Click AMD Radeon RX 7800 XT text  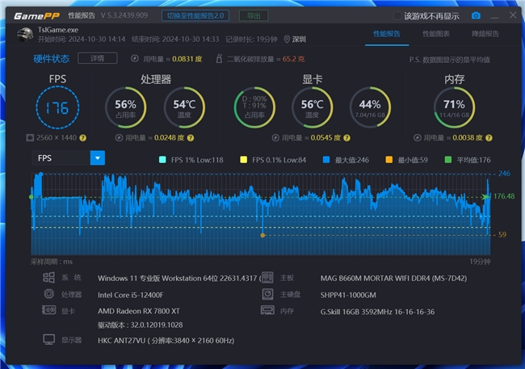tap(139, 311)
